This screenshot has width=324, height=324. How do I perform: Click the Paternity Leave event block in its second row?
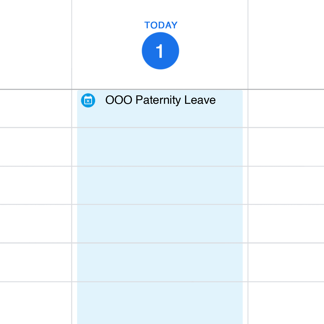click(160, 147)
